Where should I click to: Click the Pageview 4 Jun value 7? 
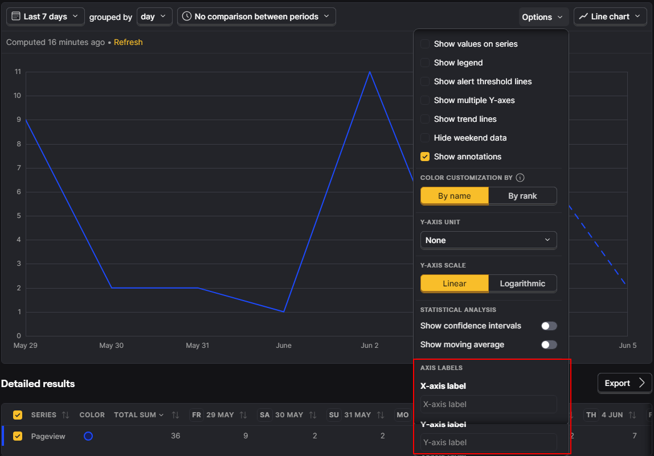click(x=635, y=436)
